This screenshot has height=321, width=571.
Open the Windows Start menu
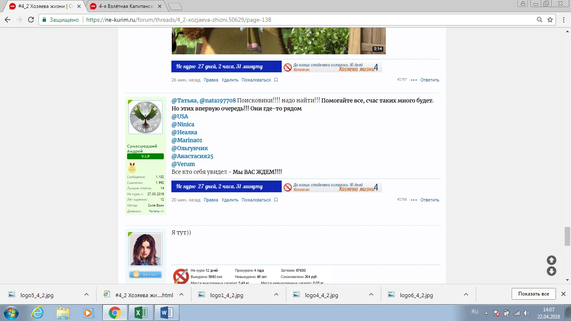pos(10,313)
